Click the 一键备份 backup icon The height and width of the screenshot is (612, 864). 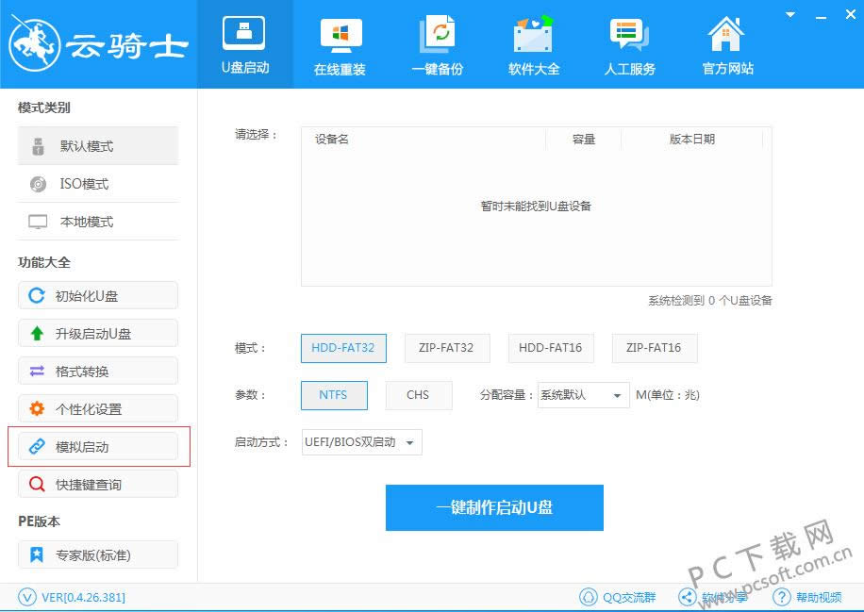[x=438, y=36]
